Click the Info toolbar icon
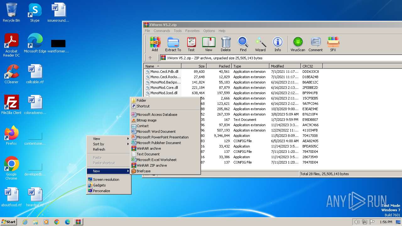Image resolution: width=402 pixels, height=226 pixels. click(278, 44)
